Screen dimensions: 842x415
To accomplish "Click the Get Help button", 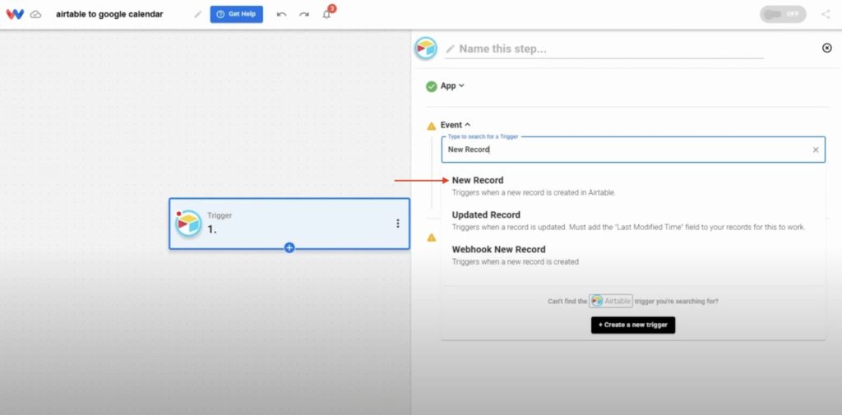I will pyautogui.click(x=236, y=15).
